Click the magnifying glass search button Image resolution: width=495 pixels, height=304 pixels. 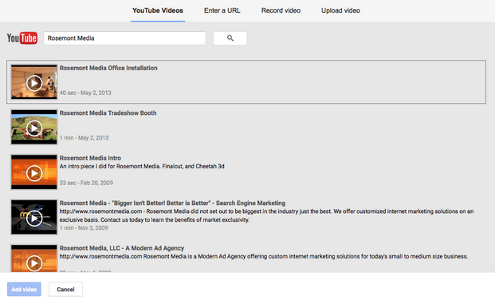[230, 38]
